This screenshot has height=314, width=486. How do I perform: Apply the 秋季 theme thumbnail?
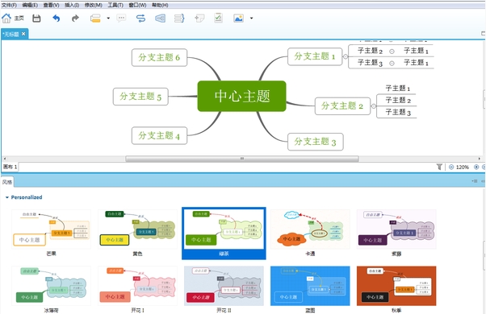tap(396, 286)
